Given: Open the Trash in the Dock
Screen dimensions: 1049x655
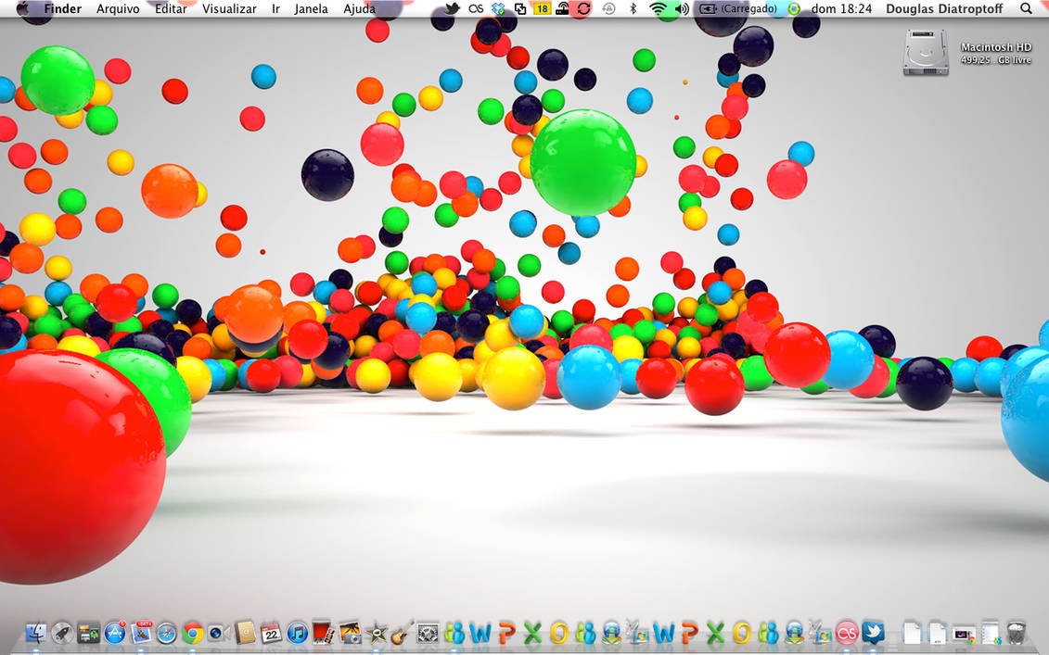Looking at the screenshot, I should coord(1017,633).
